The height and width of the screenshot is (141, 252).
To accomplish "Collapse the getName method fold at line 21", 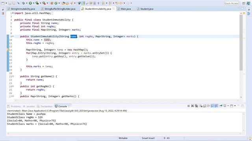I will point(13,76).
